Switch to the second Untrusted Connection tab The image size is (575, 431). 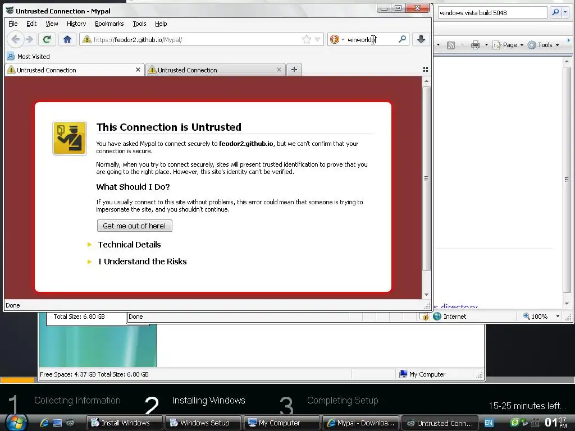pos(215,70)
